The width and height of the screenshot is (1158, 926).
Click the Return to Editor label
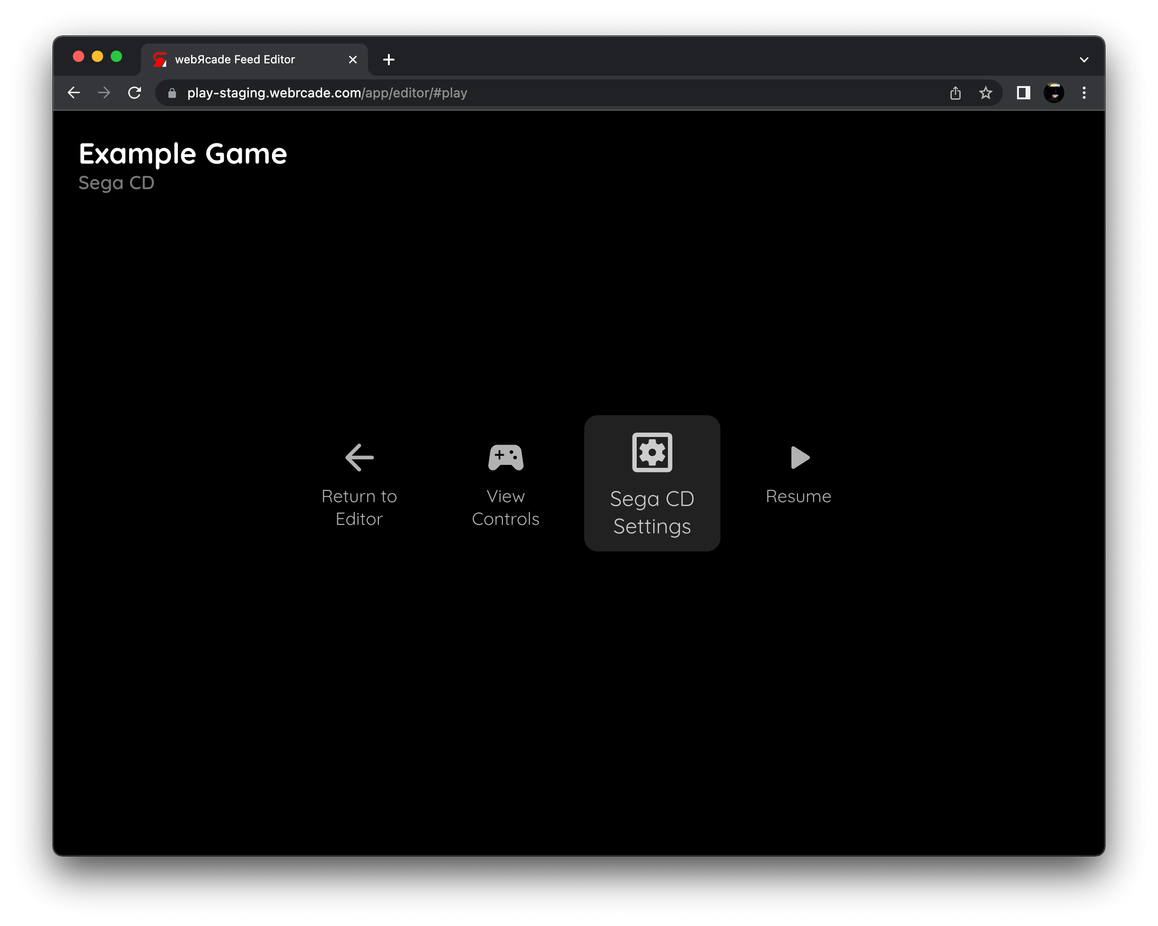(359, 507)
